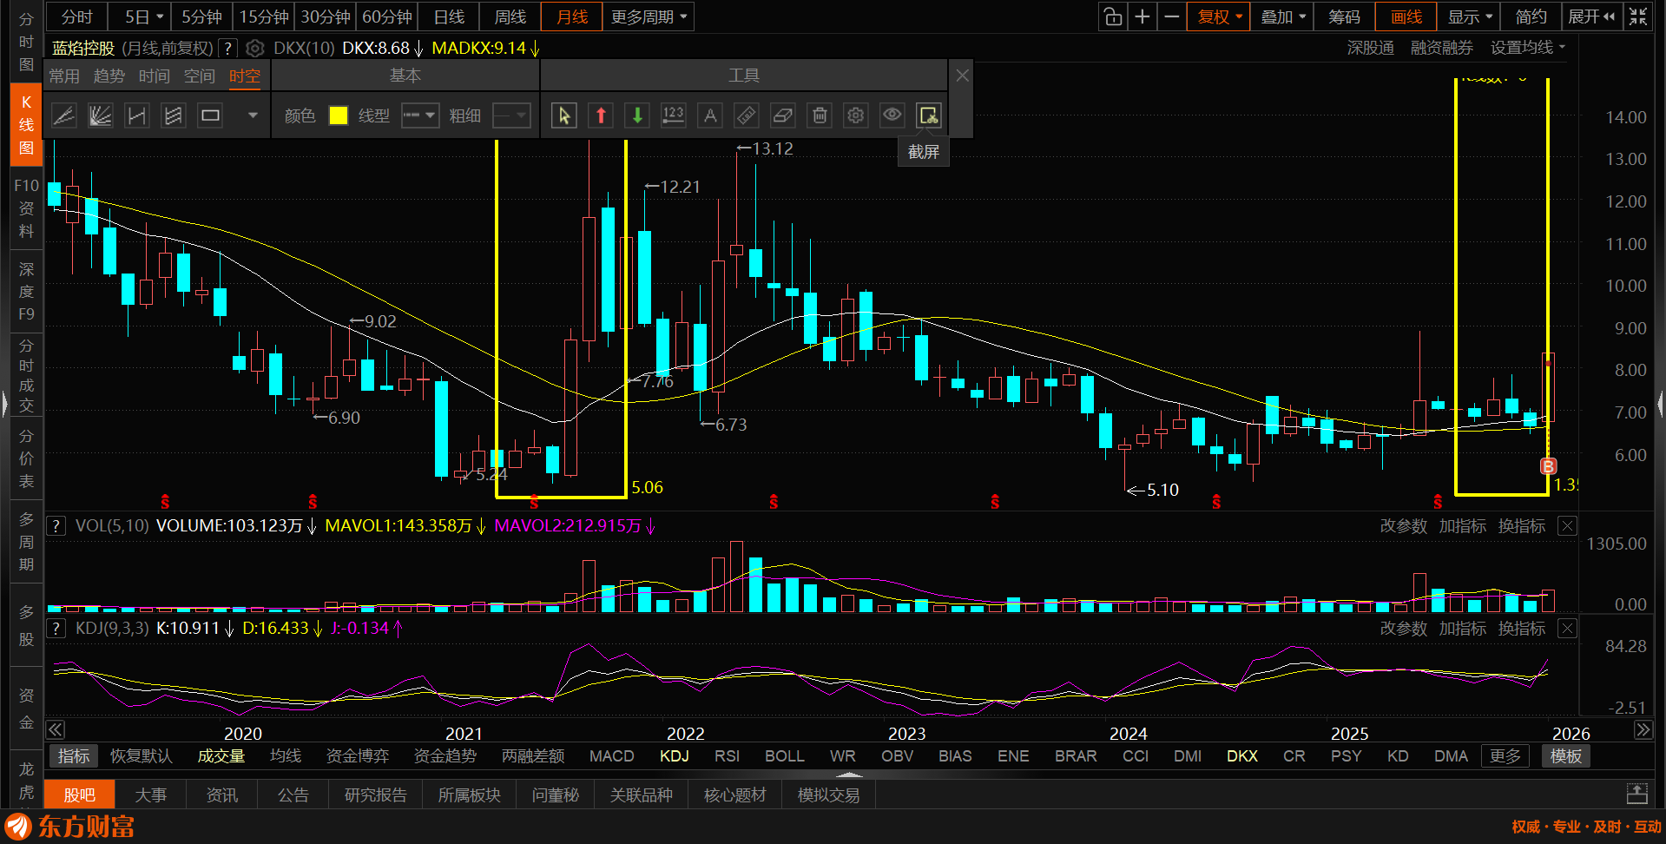Close the KDJ indicator panel
The width and height of the screenshot is (1666, 844).
pyautogui.click(x=1567, y=629)
